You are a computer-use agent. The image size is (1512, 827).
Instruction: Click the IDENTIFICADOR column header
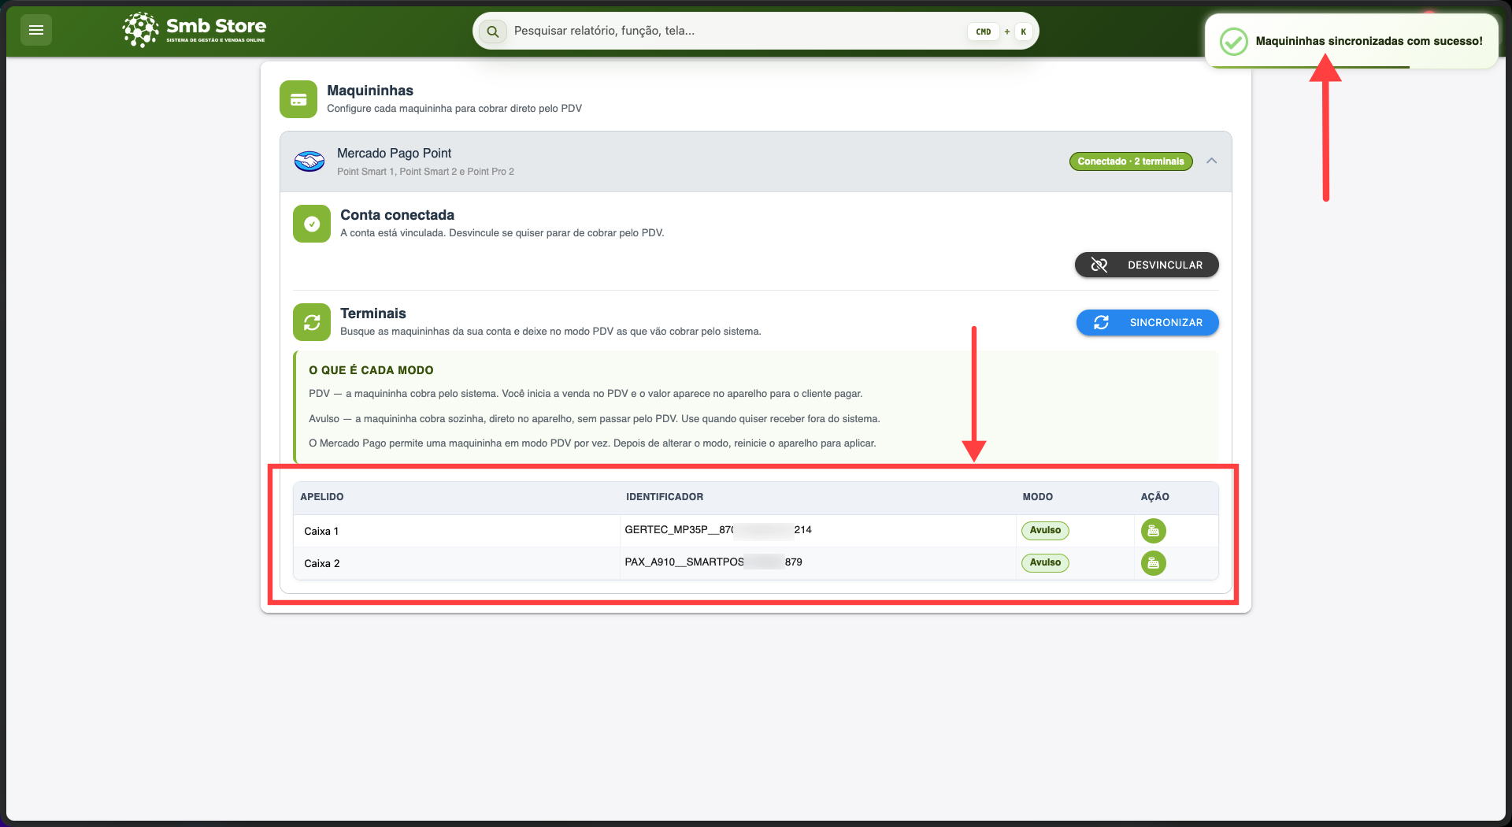coord(665,497)
